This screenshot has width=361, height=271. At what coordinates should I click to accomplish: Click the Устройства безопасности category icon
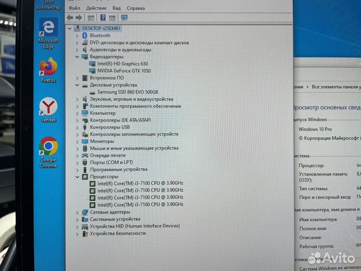coord(85,234)
